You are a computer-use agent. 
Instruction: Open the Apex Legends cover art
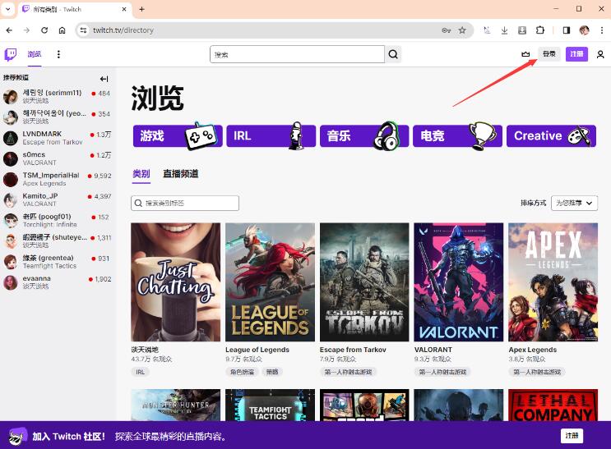[553, 282]
